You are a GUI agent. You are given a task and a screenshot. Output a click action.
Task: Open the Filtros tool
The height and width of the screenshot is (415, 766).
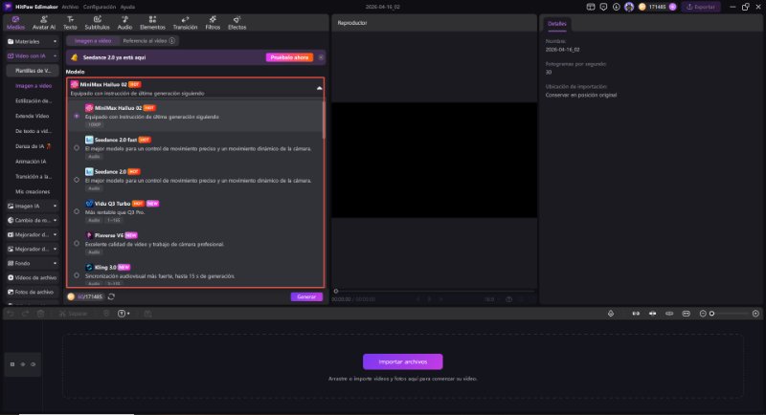(213, 23)
